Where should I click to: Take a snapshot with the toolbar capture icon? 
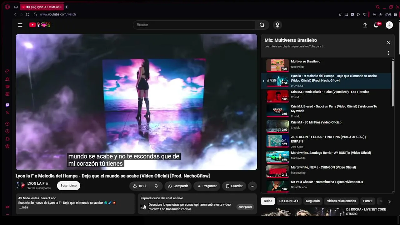346,14
